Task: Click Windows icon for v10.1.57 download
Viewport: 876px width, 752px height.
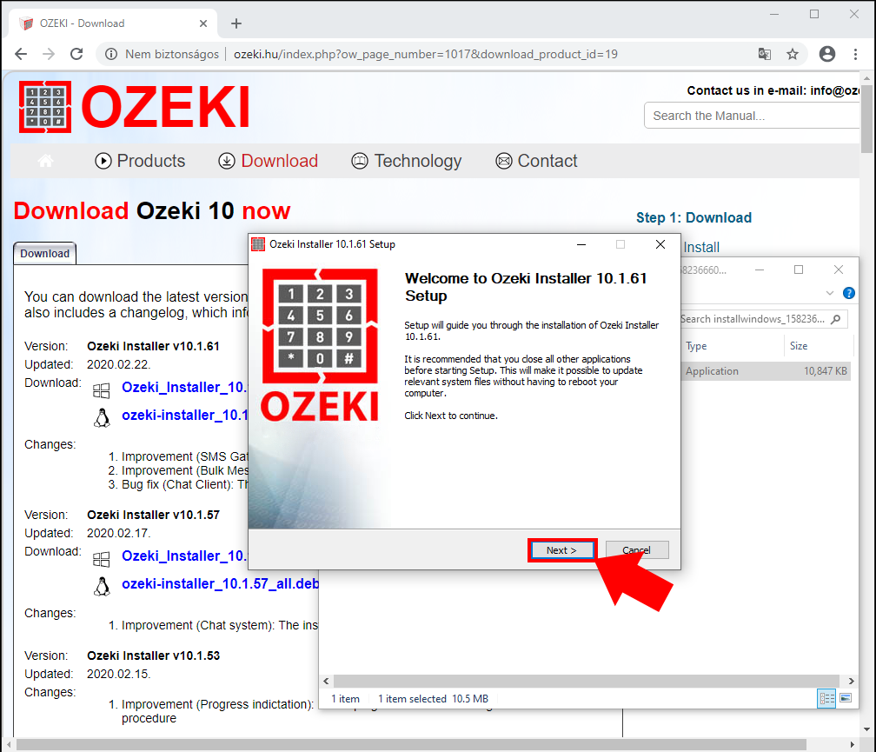Action: 101,559
